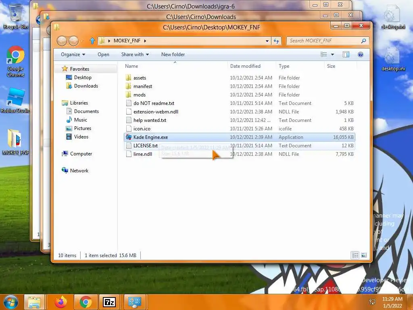The height and width of the screenshot is (310, 413).
Task: Select the Kade Engine.exe file
Action: click(240, 137)
